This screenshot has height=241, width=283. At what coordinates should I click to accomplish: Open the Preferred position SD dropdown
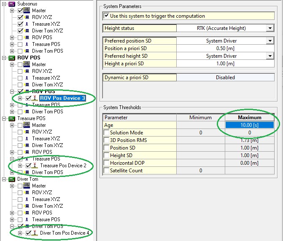click(270, 41)
